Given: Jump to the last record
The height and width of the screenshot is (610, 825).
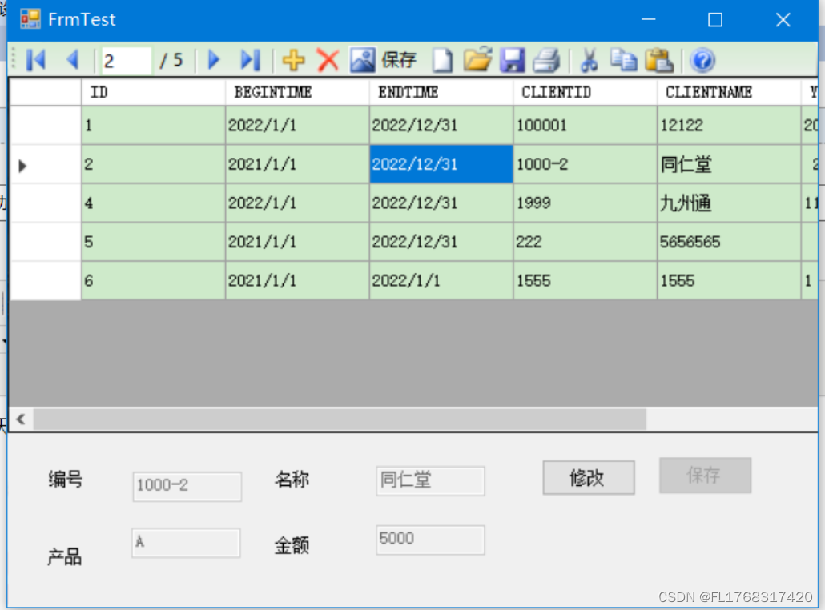Looking at the screenshot, I should coord(250,60).
